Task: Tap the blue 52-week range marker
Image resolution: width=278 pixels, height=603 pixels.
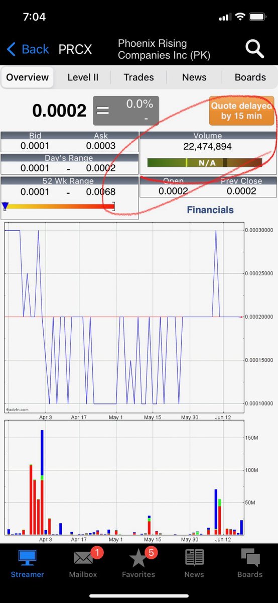Action: [5, 206]
